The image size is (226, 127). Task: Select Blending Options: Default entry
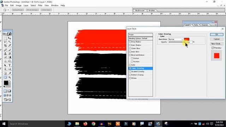click(141, 38)
